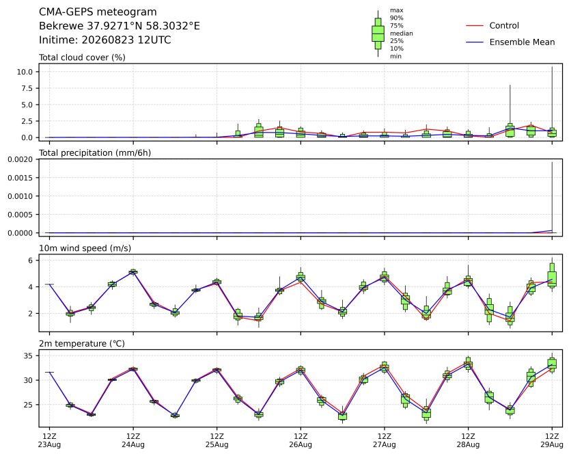This screenshot has width=571, height=456.
Task: Click the Initime 20260823 12UTC text
Action: (x=105, y=40)
